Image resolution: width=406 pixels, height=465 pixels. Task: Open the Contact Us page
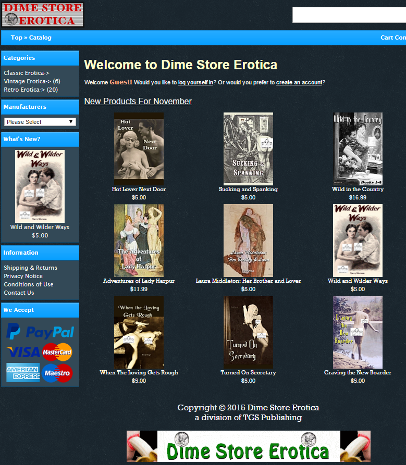[x=19, y=293]
